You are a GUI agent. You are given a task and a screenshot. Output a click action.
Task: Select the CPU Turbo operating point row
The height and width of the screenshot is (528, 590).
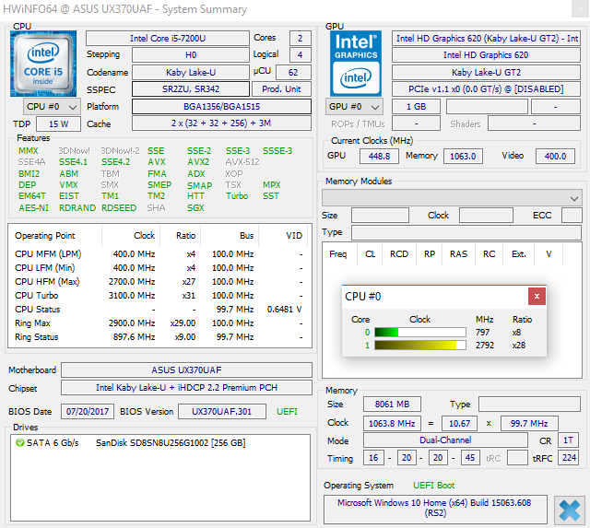click(x=159, y=296)
